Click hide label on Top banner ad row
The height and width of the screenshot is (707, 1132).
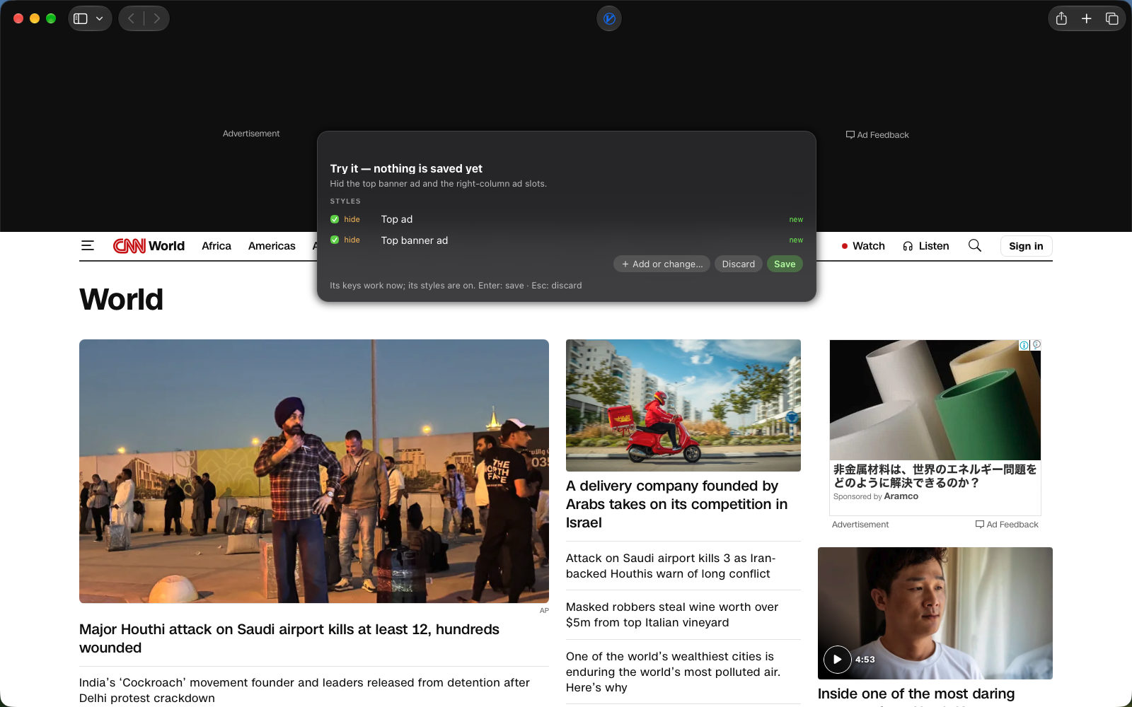352,240
